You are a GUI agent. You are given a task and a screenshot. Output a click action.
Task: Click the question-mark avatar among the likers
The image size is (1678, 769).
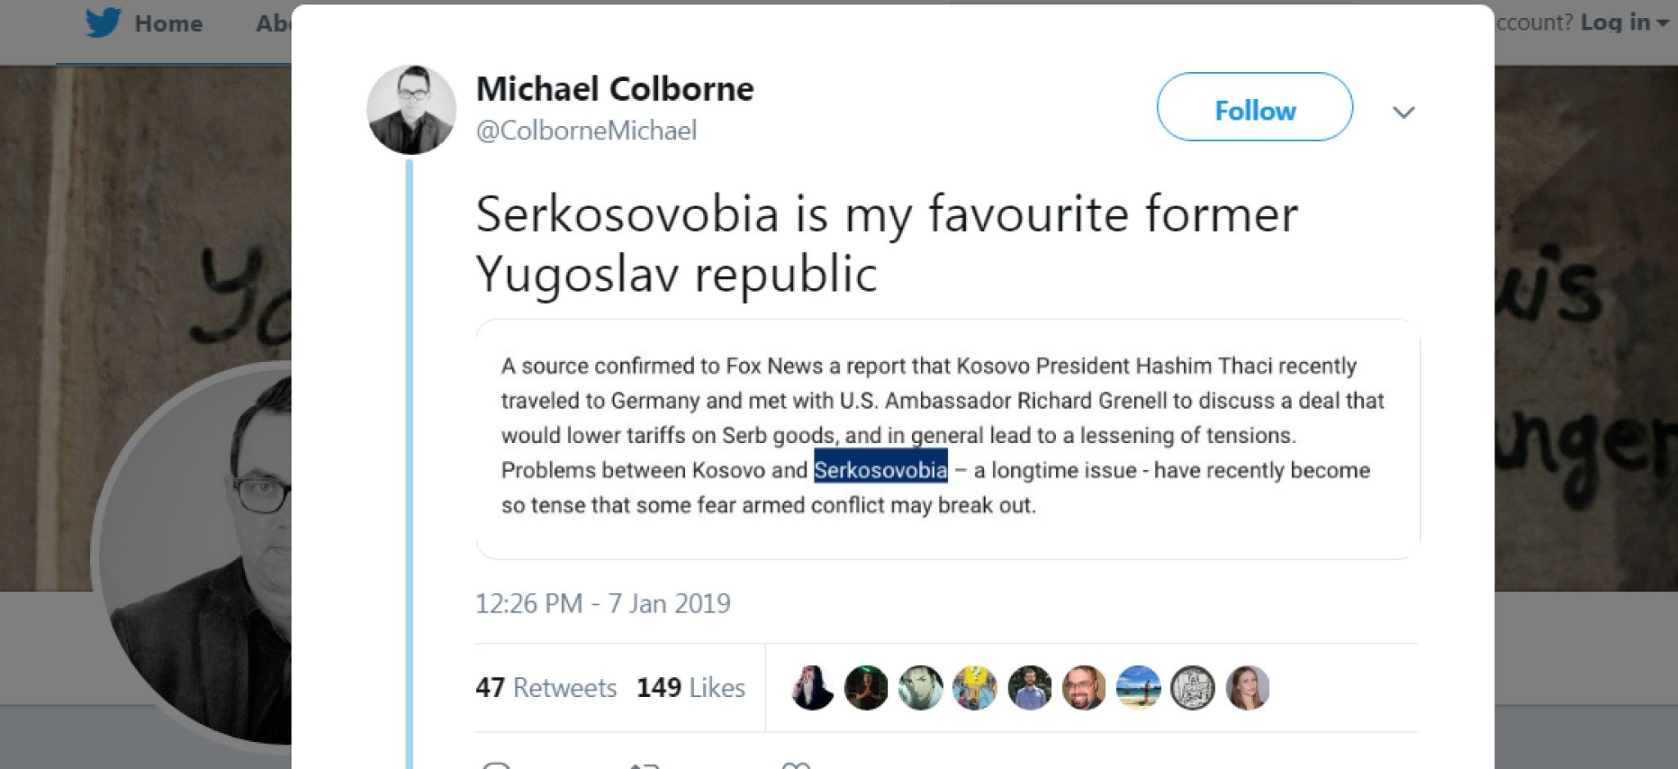click(975, 688)
